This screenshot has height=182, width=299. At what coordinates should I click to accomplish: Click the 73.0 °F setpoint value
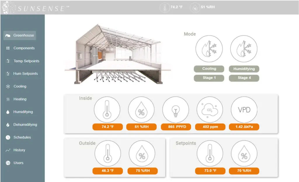pos(210,171)
